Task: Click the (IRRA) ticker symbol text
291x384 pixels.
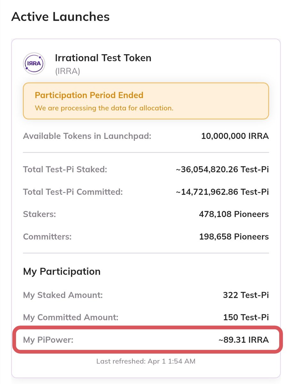Action: click(67, 71)
